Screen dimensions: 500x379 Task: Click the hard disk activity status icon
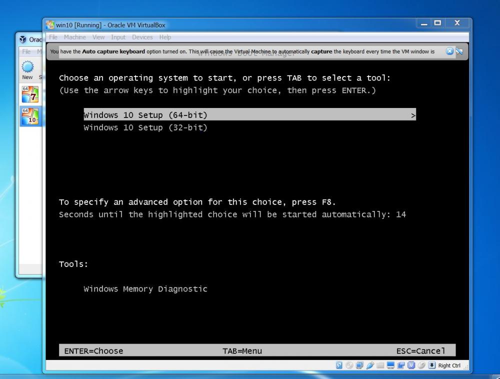point(339,365)
